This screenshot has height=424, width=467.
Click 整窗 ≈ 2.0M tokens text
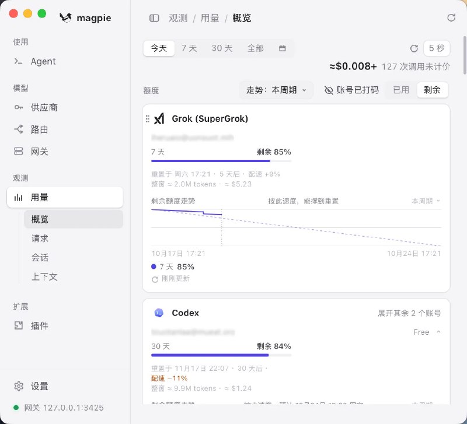coord(183,184)
